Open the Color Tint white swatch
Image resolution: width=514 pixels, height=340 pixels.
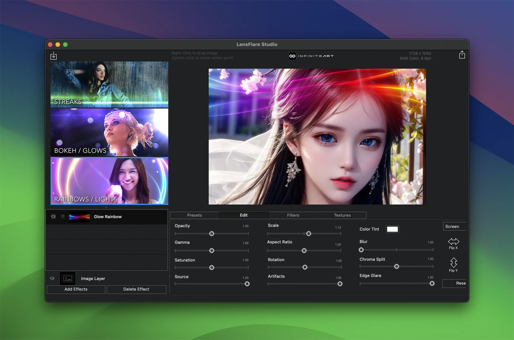tap(392, 229)
